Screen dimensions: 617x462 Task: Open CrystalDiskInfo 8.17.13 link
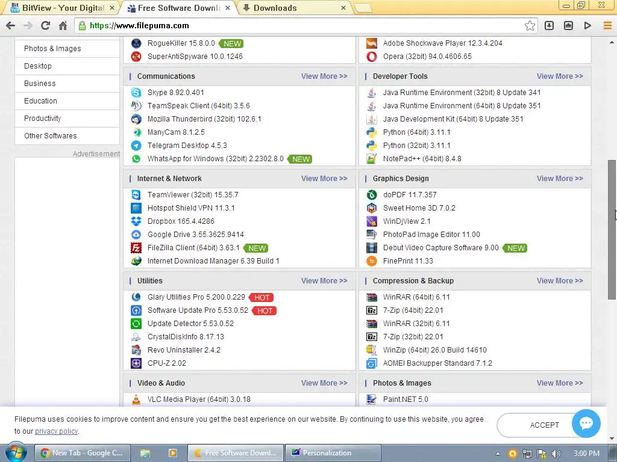pyautogui.click(x=186, y=337)
